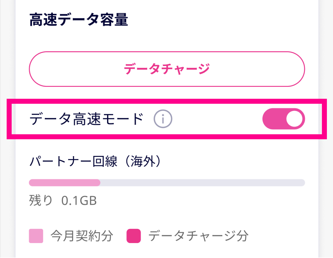Image resolution: width=333 pixels, height=258 pixels.
Task: Click the white knob of the toggle
Action: coord(294,119)
